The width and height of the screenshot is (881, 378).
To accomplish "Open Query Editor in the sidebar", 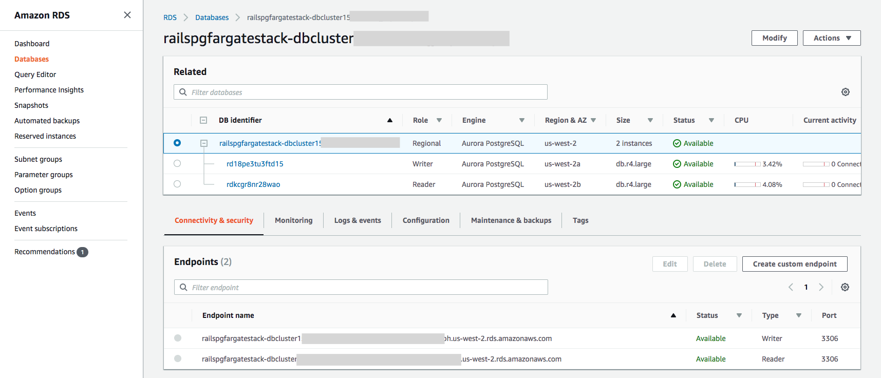I will [35, 74].
